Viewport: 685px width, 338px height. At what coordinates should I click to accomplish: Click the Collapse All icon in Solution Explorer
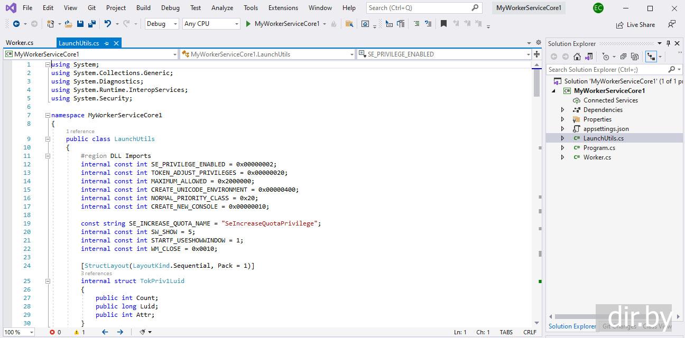click(623, 57)
